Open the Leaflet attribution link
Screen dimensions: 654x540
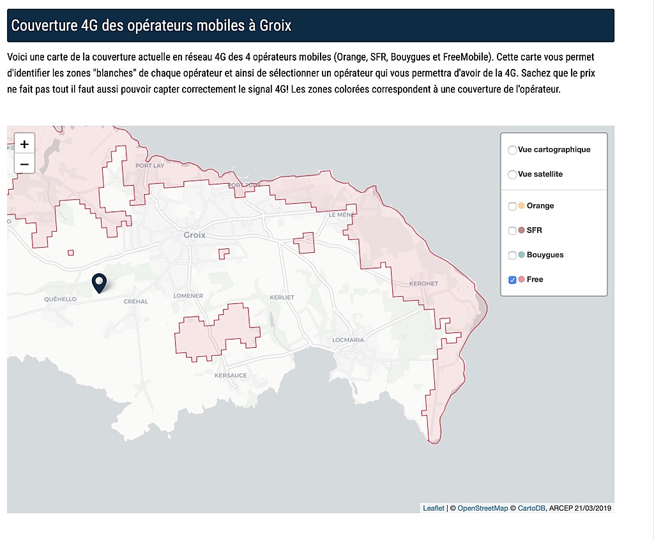(x=434, y=508)
